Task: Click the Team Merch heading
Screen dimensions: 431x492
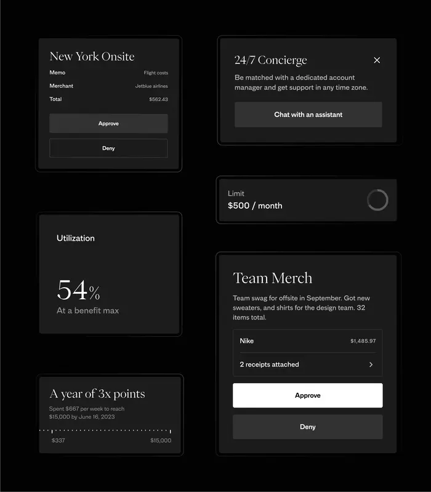Action: click(x=273, y=278)
